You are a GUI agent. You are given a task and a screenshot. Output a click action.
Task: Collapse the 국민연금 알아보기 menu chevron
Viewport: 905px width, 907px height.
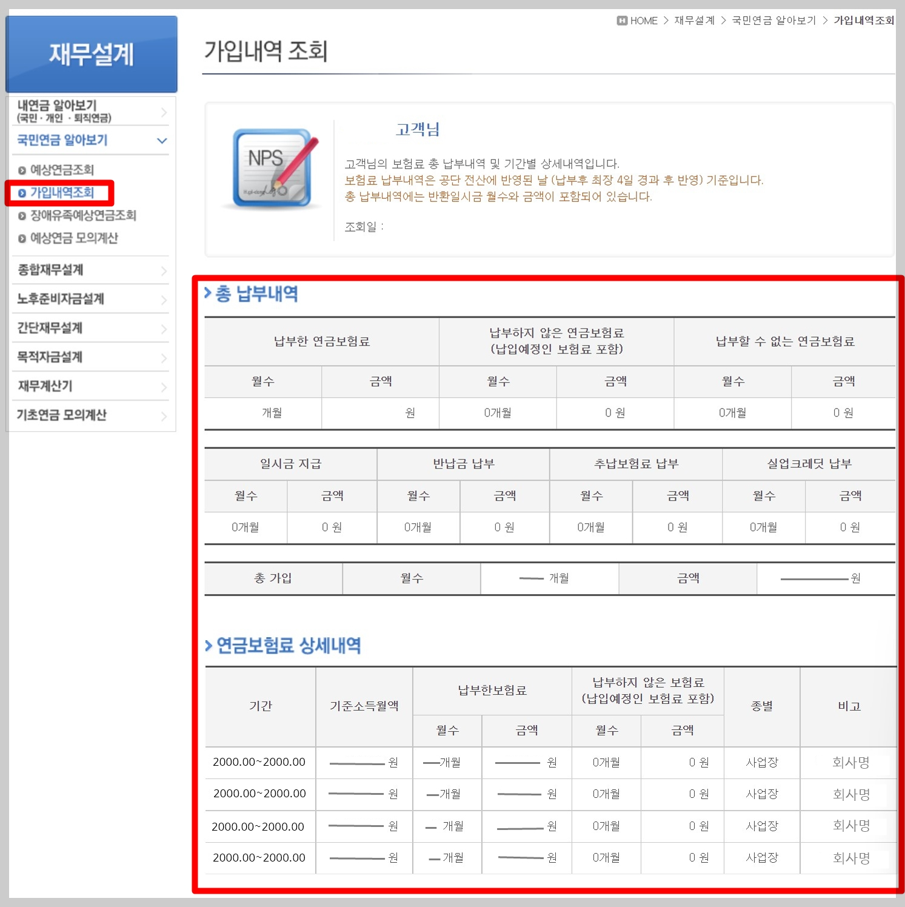point(161,141)
